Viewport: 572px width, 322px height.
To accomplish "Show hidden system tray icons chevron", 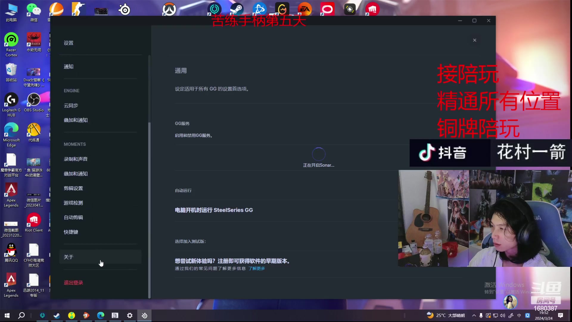I will point(474,315).
